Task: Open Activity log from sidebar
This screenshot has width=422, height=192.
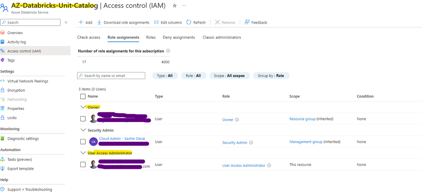Action: 16,42
